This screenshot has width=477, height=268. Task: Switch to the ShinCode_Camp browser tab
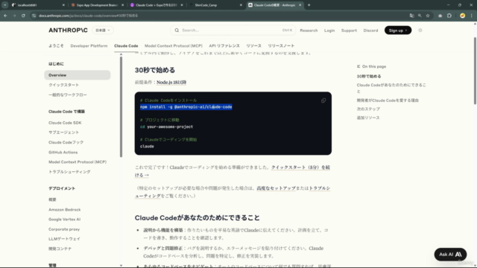215,5
